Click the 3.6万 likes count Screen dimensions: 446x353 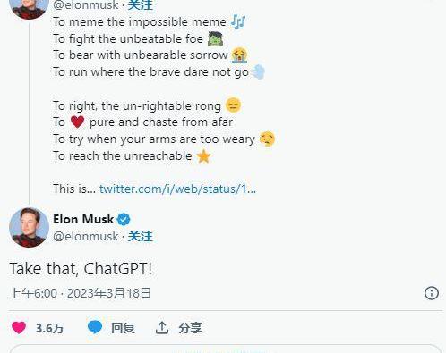click(50, 328)
